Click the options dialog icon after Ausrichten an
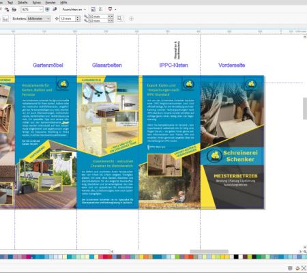Image resolution: width=307 pixels, height=273 pixels. 93,10
